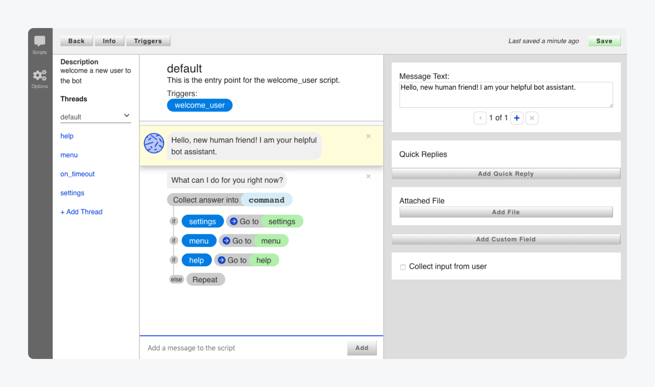Open the Triggers tab
The height and width of the screenshot is (387, 655).
coord(148,41)
